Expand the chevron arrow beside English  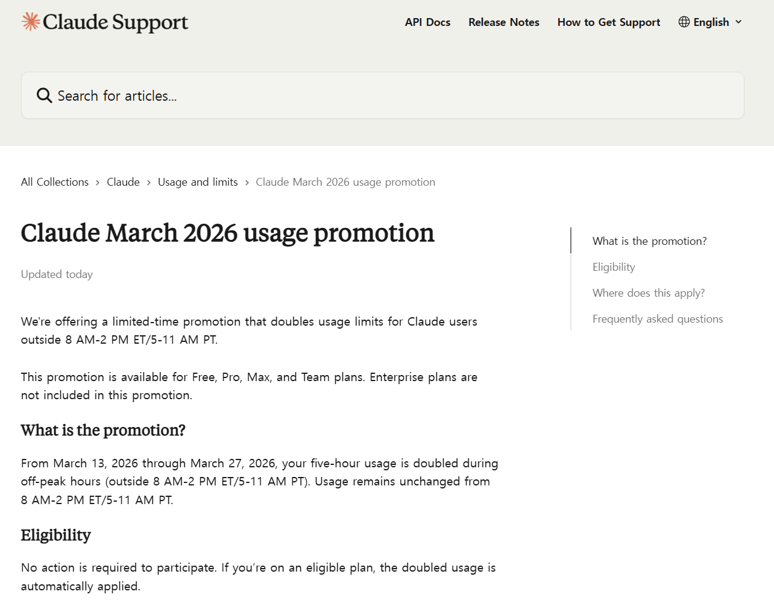[738, 22]
